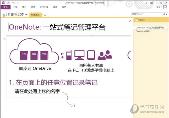Click the 家庭 notebook icon in the cloud

pyautogui.click(x=34, y=55)
